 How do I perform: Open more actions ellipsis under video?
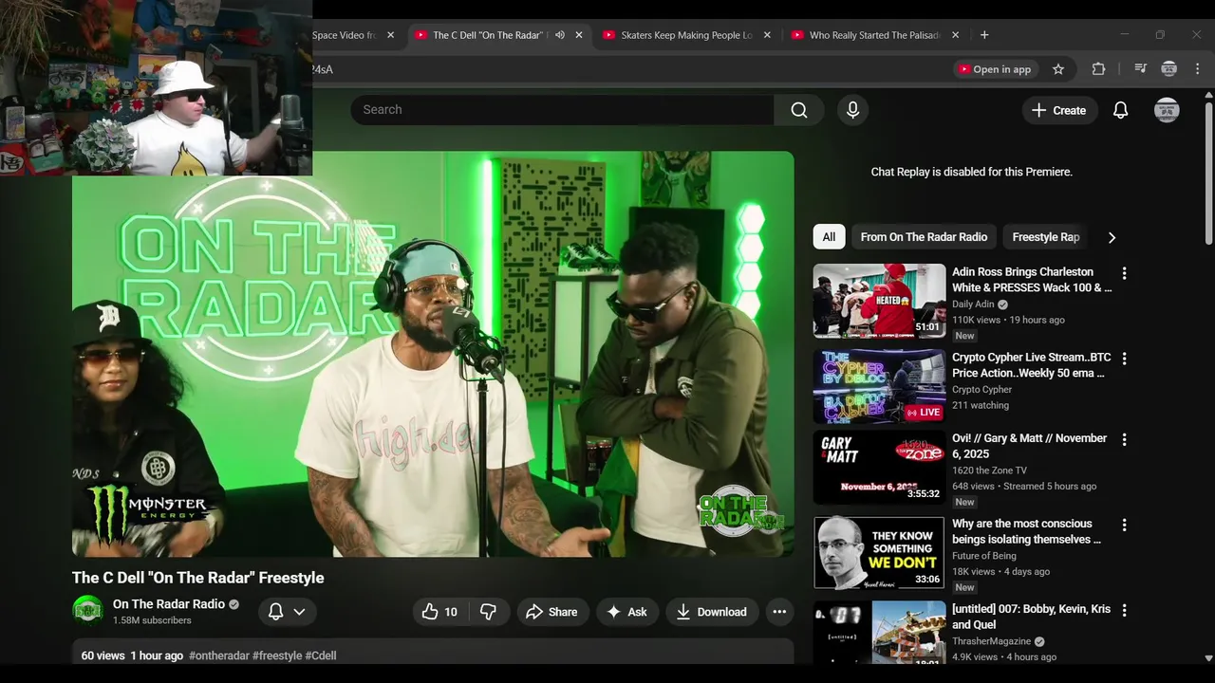coord(779,612)
